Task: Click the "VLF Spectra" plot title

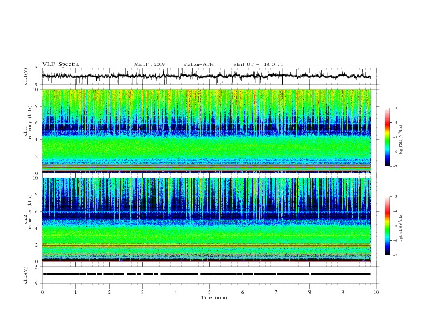Action: (x=60, y=64)
